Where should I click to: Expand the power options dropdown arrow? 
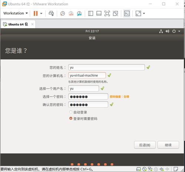click(x=41, y=13)
